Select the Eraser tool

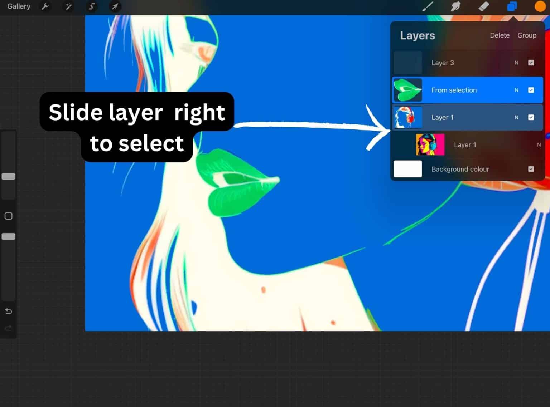tap(484, 6)
